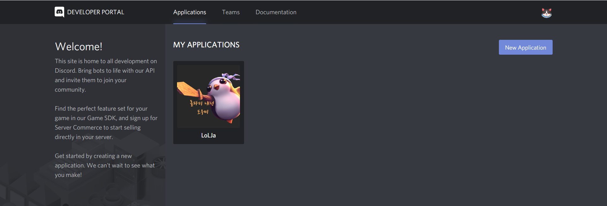
Task: Open the Documentation tab
Action: tap(276, 12)
